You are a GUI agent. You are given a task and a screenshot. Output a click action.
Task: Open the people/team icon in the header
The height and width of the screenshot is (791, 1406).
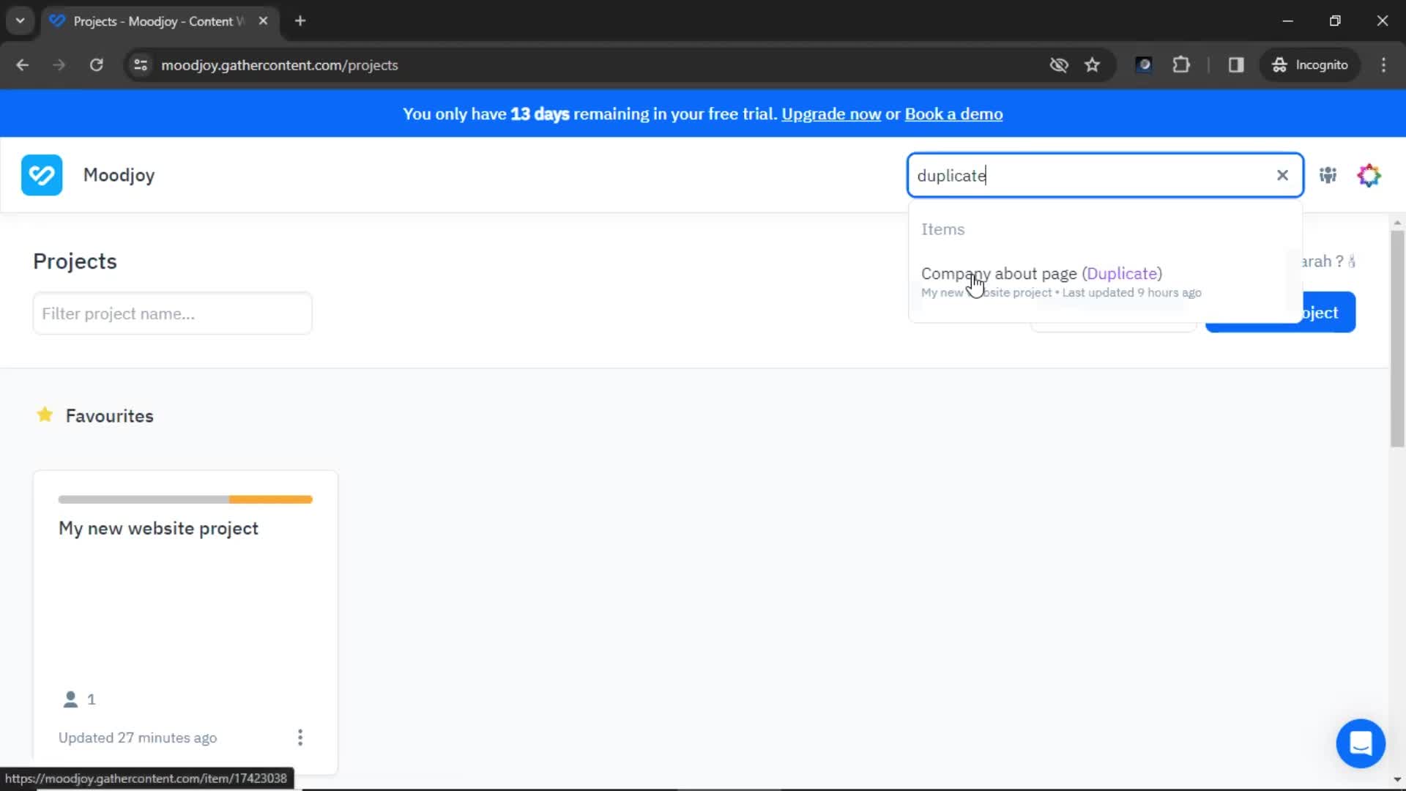pos(1328,175)
